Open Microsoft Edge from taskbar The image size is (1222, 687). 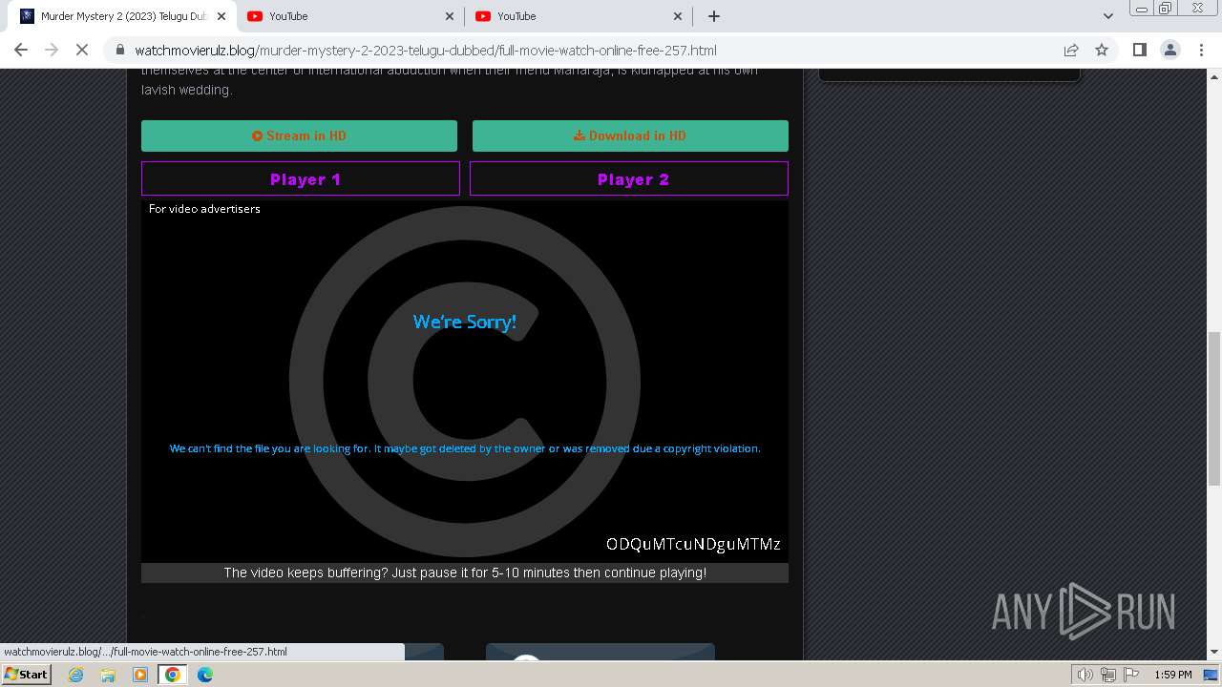coord(205,675)
